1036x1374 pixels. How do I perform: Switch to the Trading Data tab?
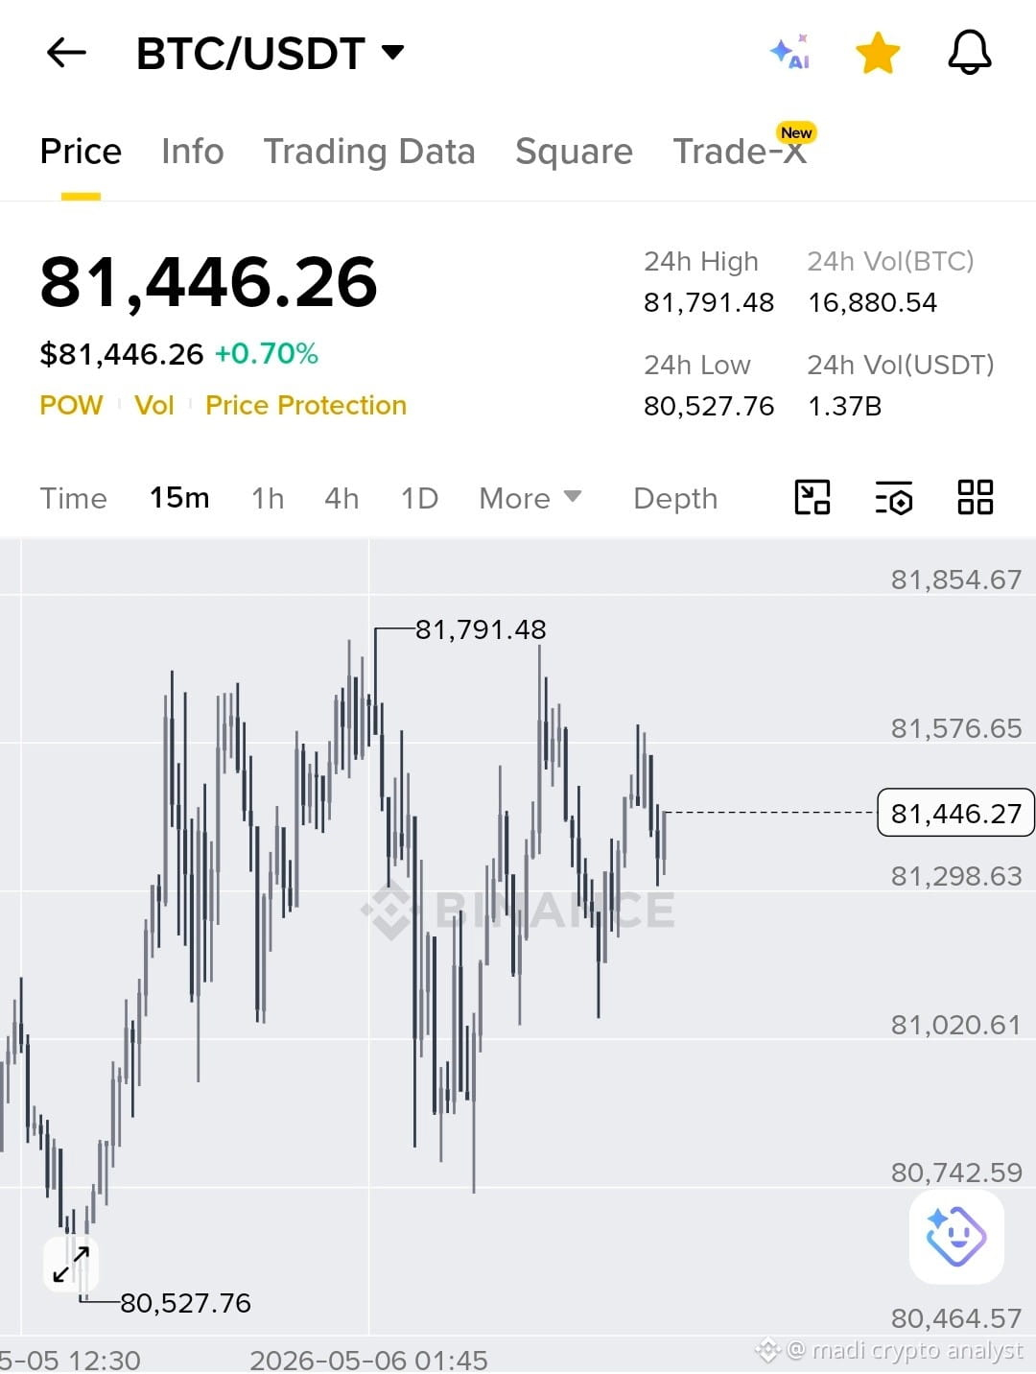click(369, 152)
